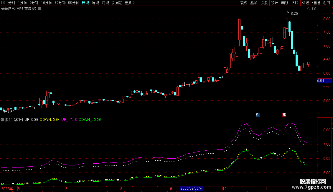This screenshot has width=333, height=192.
Task: Click the DOWN_: 5.56 indicator value
Action: point(90,120)
